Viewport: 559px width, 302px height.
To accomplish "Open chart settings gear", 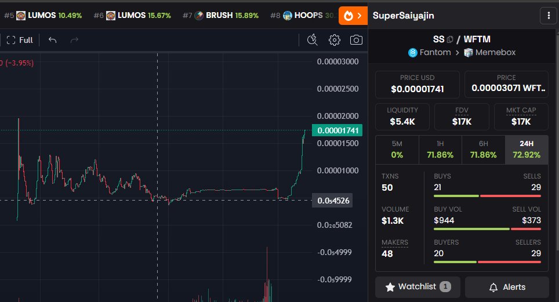I will pos(335,40).
